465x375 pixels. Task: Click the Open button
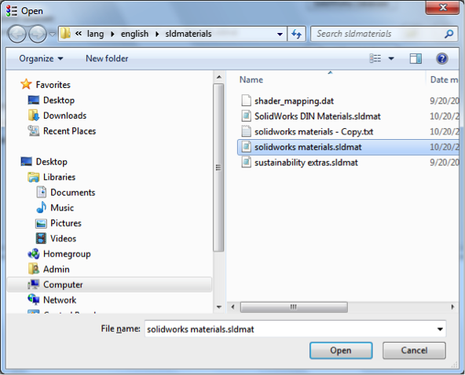(x=341, y=351)
